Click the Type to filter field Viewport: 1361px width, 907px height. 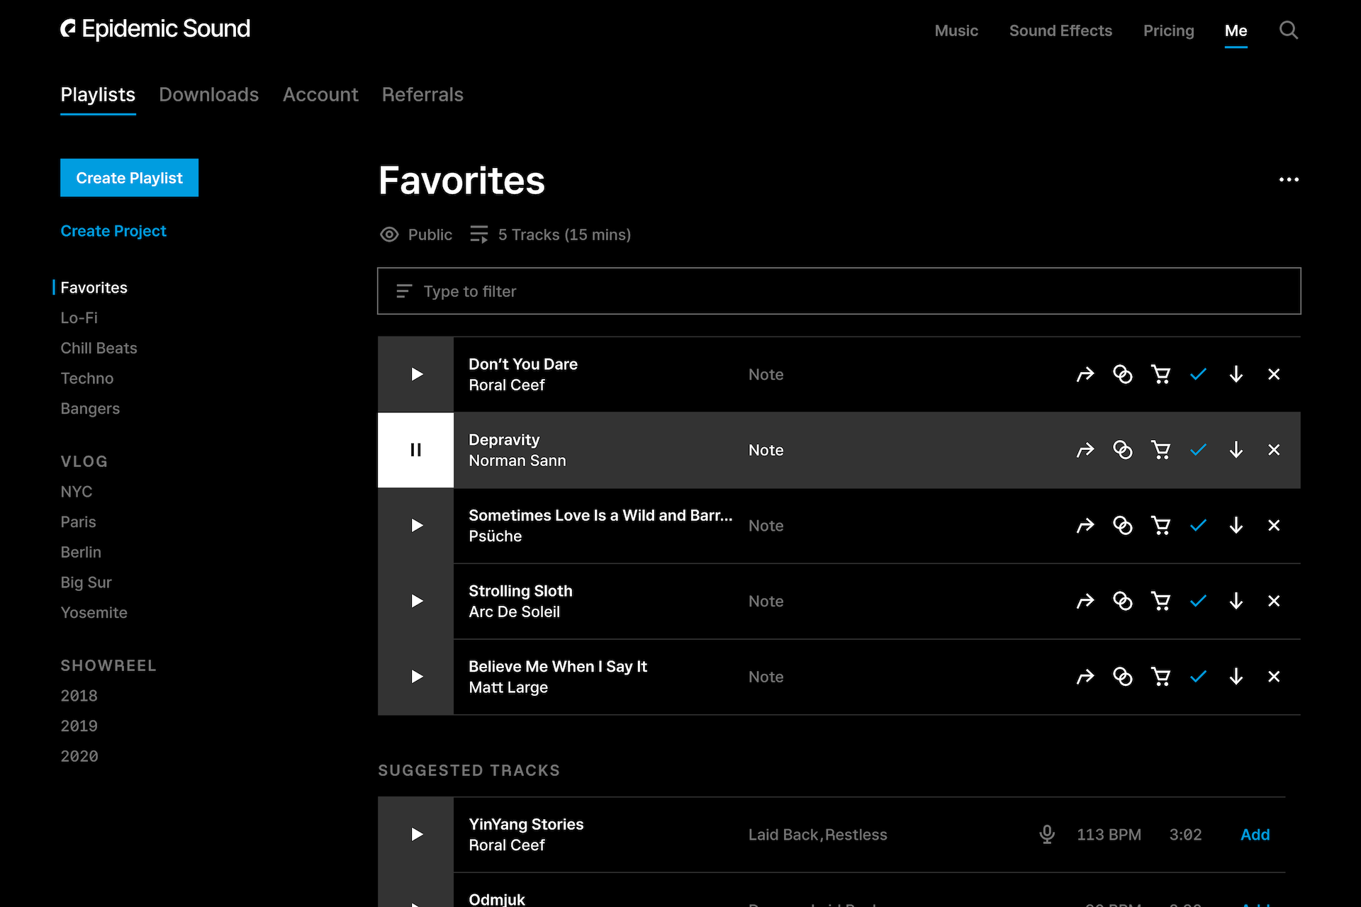[x=839, y=291]
